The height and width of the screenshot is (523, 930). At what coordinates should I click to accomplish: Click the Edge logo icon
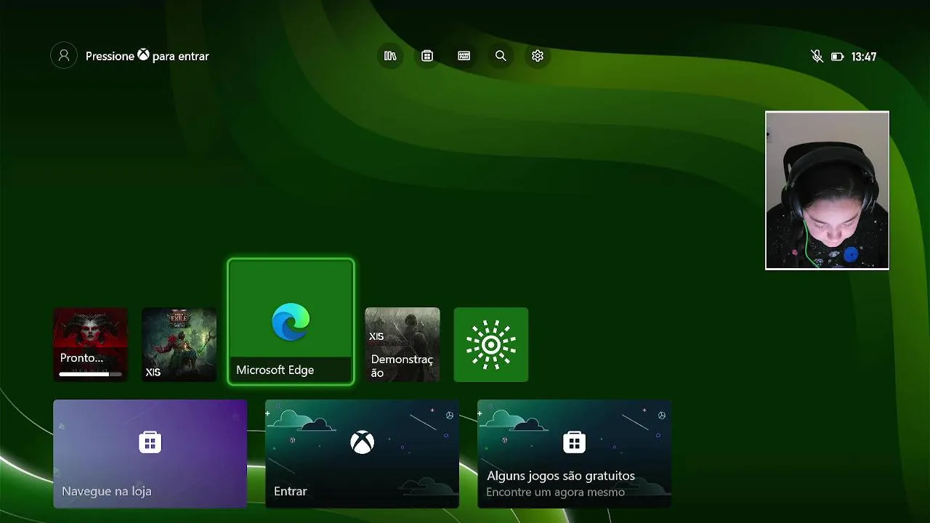291,322
